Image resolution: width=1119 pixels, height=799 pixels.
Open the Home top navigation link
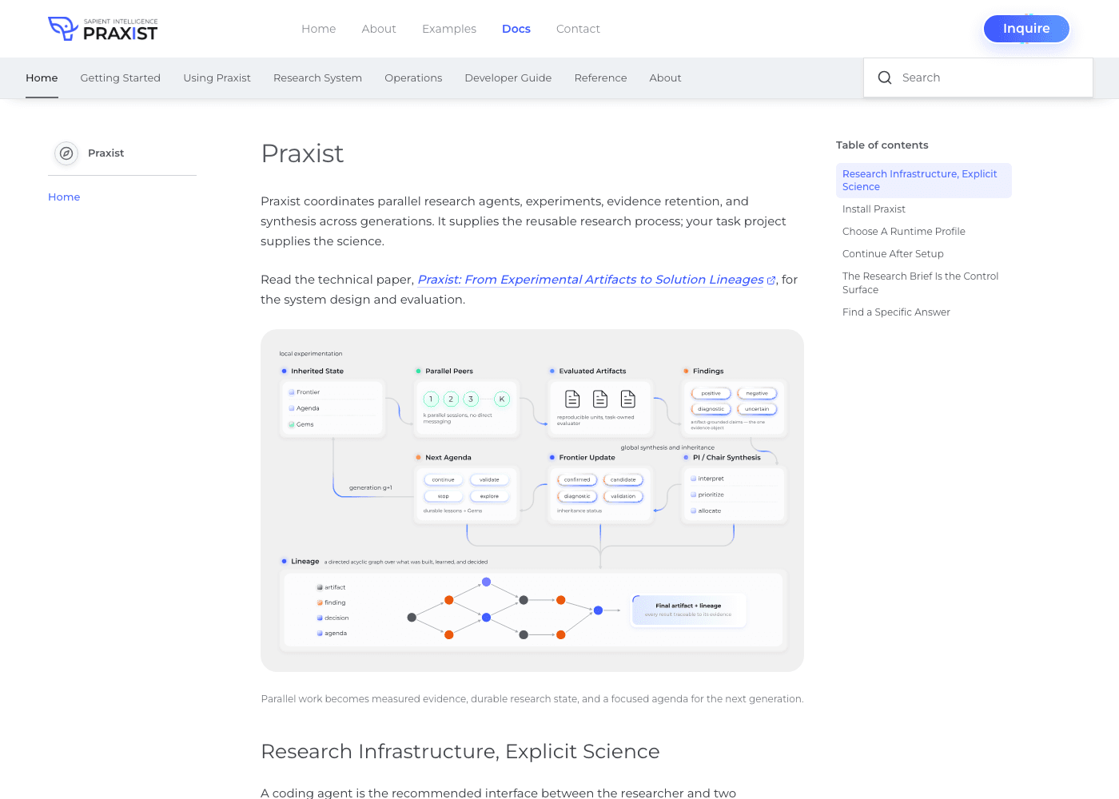click(318, 29)
